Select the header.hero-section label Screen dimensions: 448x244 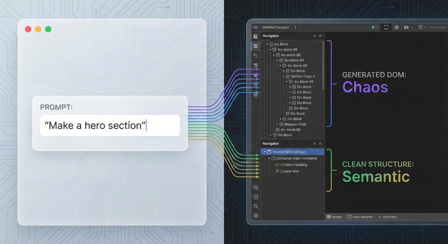coord(289,152)
